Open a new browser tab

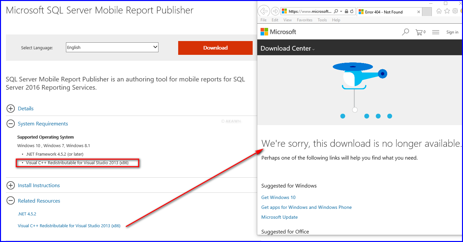pyautogui.click(x=427, y=12)
